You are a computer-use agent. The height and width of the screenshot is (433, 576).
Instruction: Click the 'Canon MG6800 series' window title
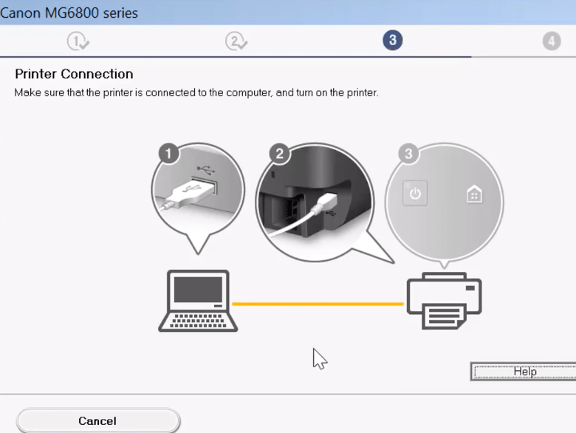point(69,13)
